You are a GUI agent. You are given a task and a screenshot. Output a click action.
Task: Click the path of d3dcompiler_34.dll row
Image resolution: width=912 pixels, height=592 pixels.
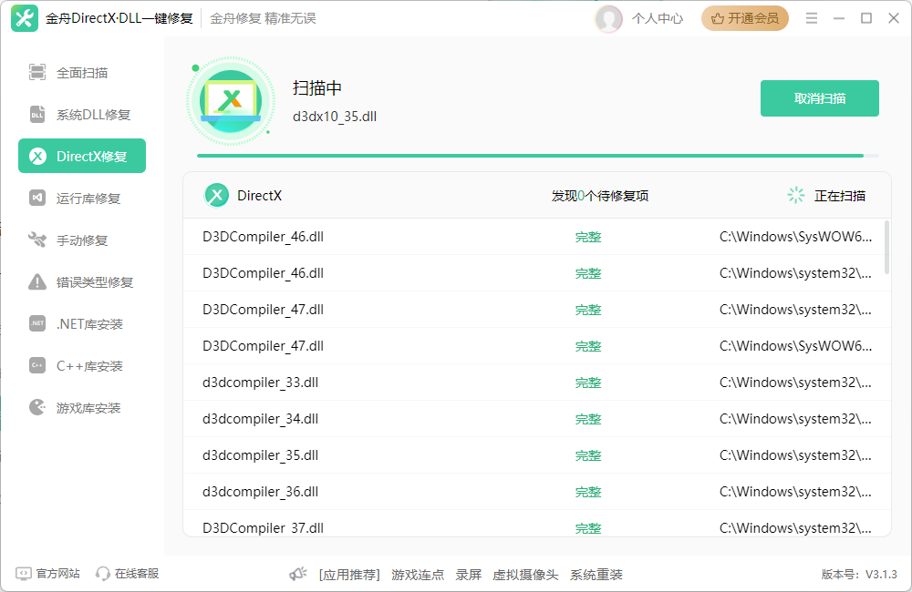click(x=795, y=419)
